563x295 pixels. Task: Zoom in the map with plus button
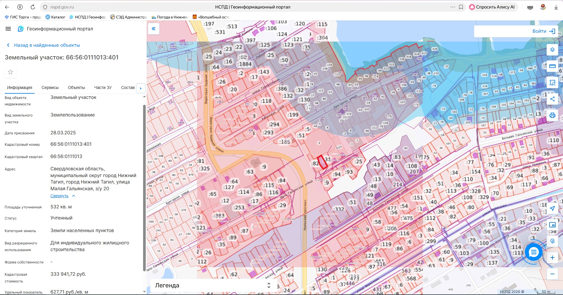(552, 258)
